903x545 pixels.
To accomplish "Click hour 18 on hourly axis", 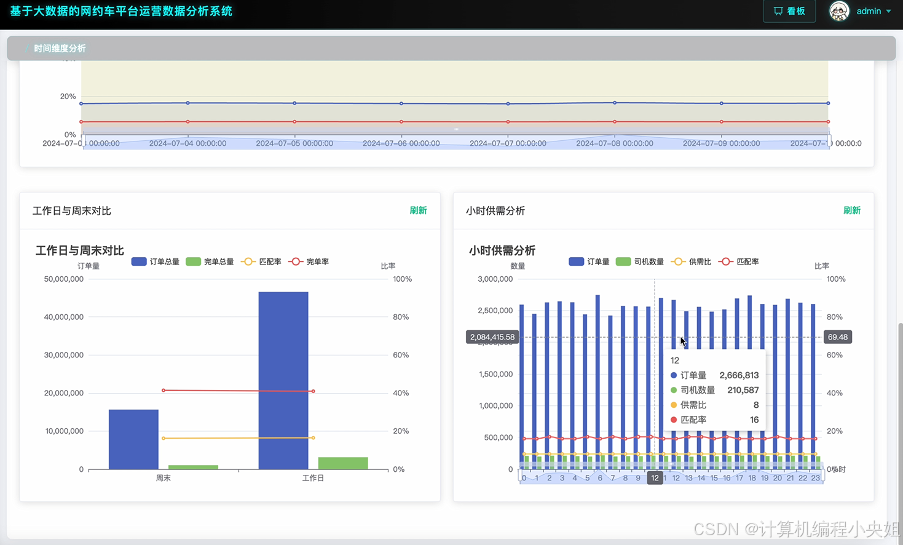I will click(752, 478).
